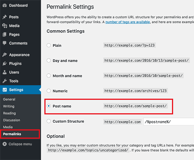Click the Posts pushpin icon
This screenshot has height=160, width=194.
pyautogui.click(x=4, y=17)
